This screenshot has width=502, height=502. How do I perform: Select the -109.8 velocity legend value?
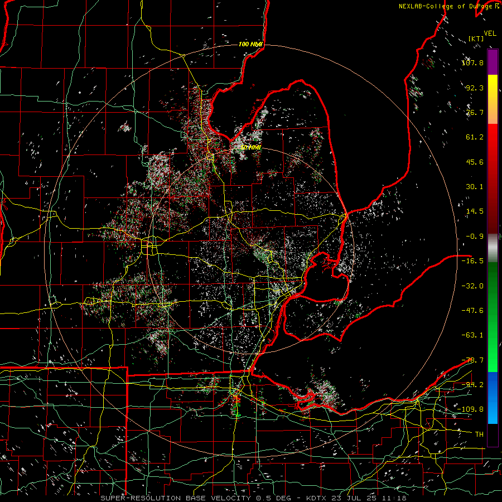470,409
